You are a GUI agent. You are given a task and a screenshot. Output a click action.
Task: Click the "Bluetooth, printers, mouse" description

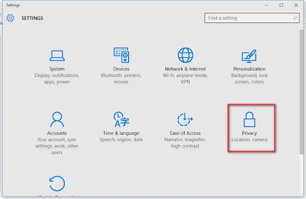pyautogui.click(x=121, y=78)
